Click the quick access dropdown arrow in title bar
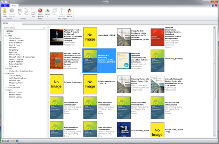 9,2
